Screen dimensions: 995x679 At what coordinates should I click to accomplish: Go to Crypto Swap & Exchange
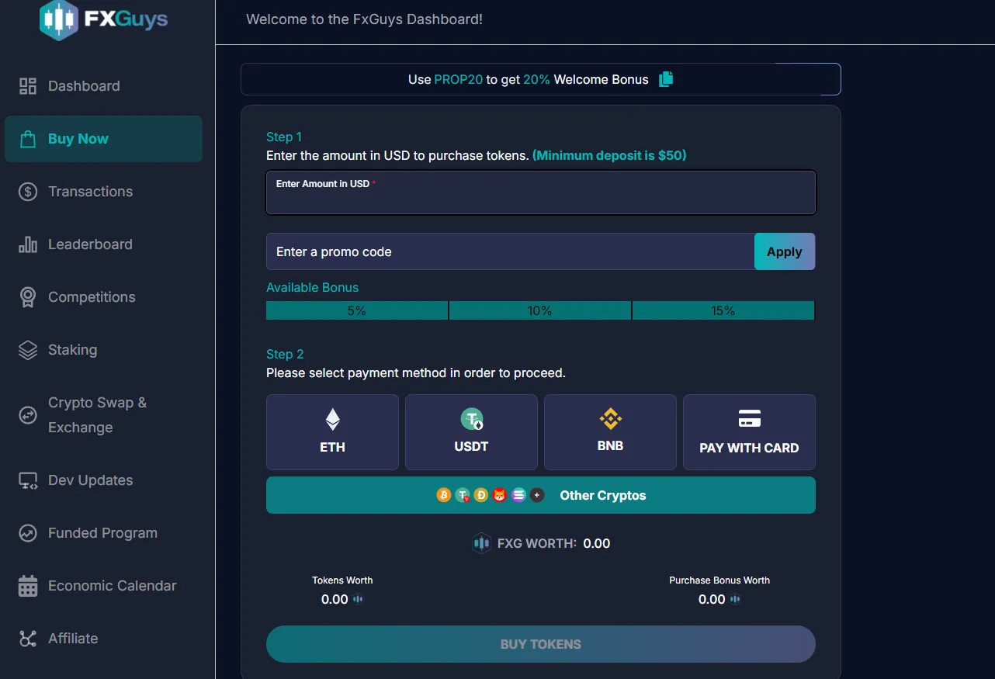click(x=97, y=415)
